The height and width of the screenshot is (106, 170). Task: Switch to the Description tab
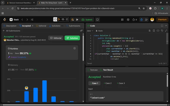[x=10, y=26]
